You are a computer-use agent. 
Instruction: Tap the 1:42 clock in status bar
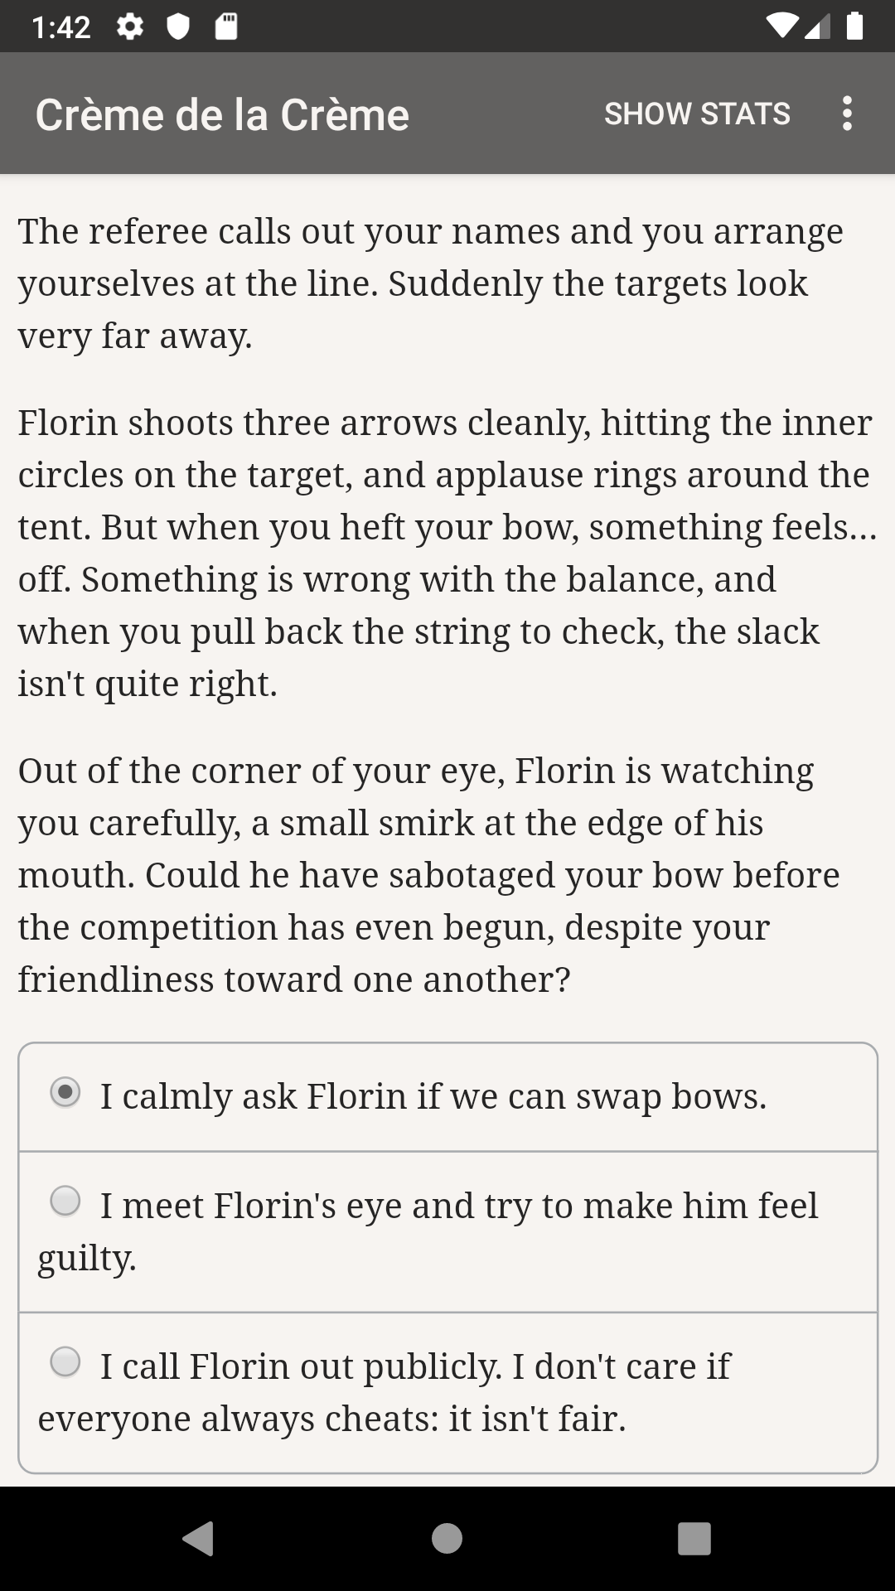pos(61,27)
